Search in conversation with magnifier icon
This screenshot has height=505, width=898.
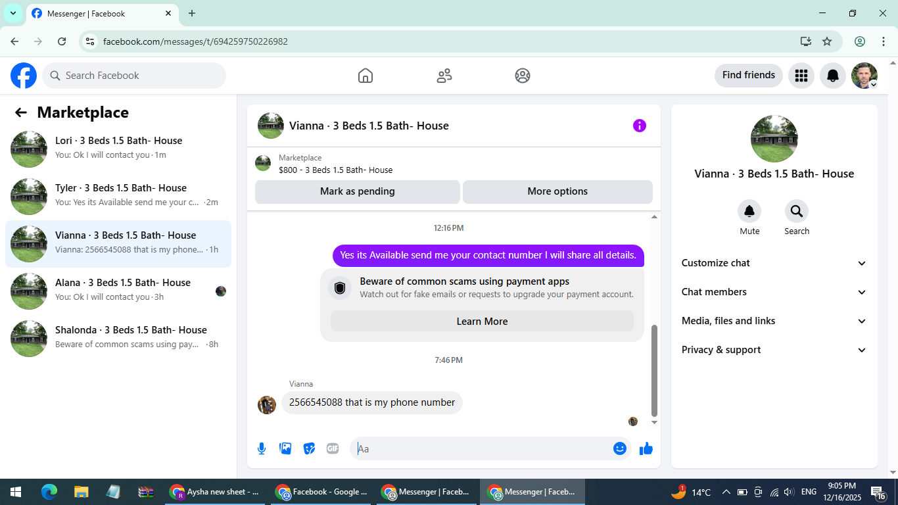tap(797, 211)
